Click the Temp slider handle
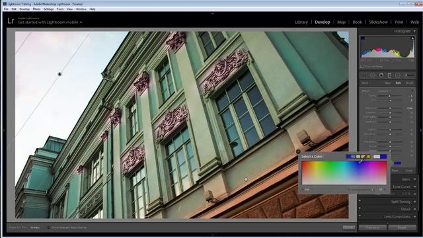This screenshot has width=423, height=238. pos(389,96)
